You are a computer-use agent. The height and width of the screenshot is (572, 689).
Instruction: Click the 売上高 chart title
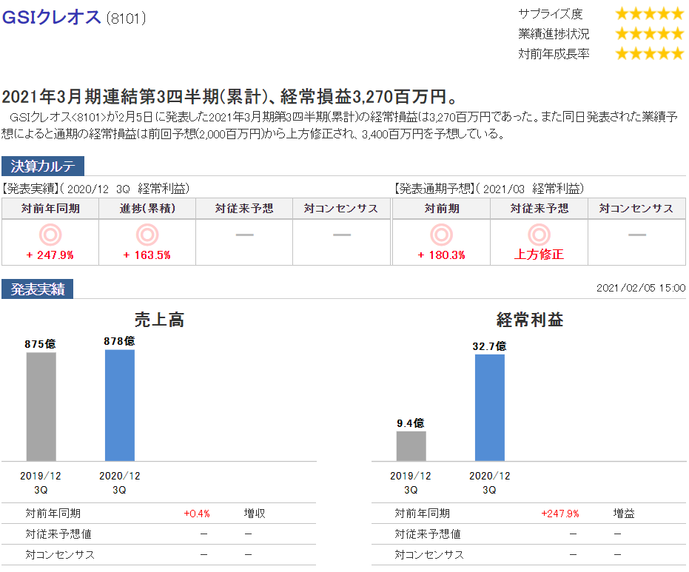point(159,320)
